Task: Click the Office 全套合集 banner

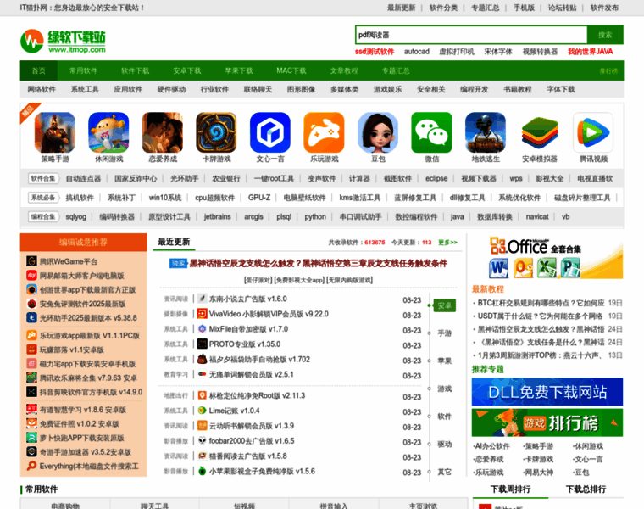Action: click(x=547, y=257)
